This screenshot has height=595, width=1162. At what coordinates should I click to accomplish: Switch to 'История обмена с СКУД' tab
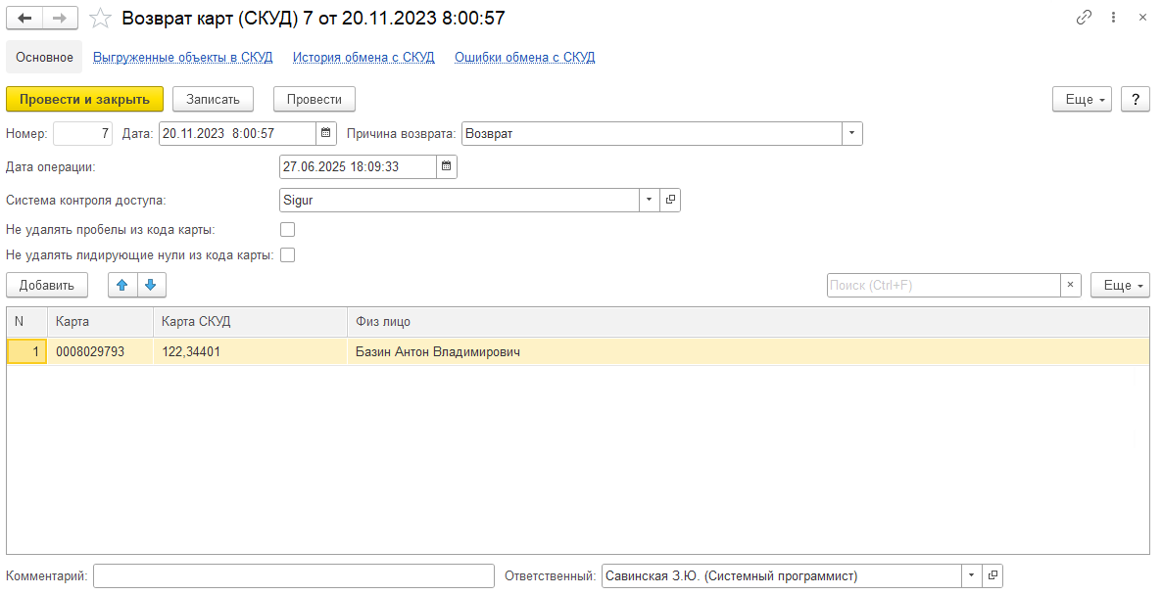click(363, 57)
